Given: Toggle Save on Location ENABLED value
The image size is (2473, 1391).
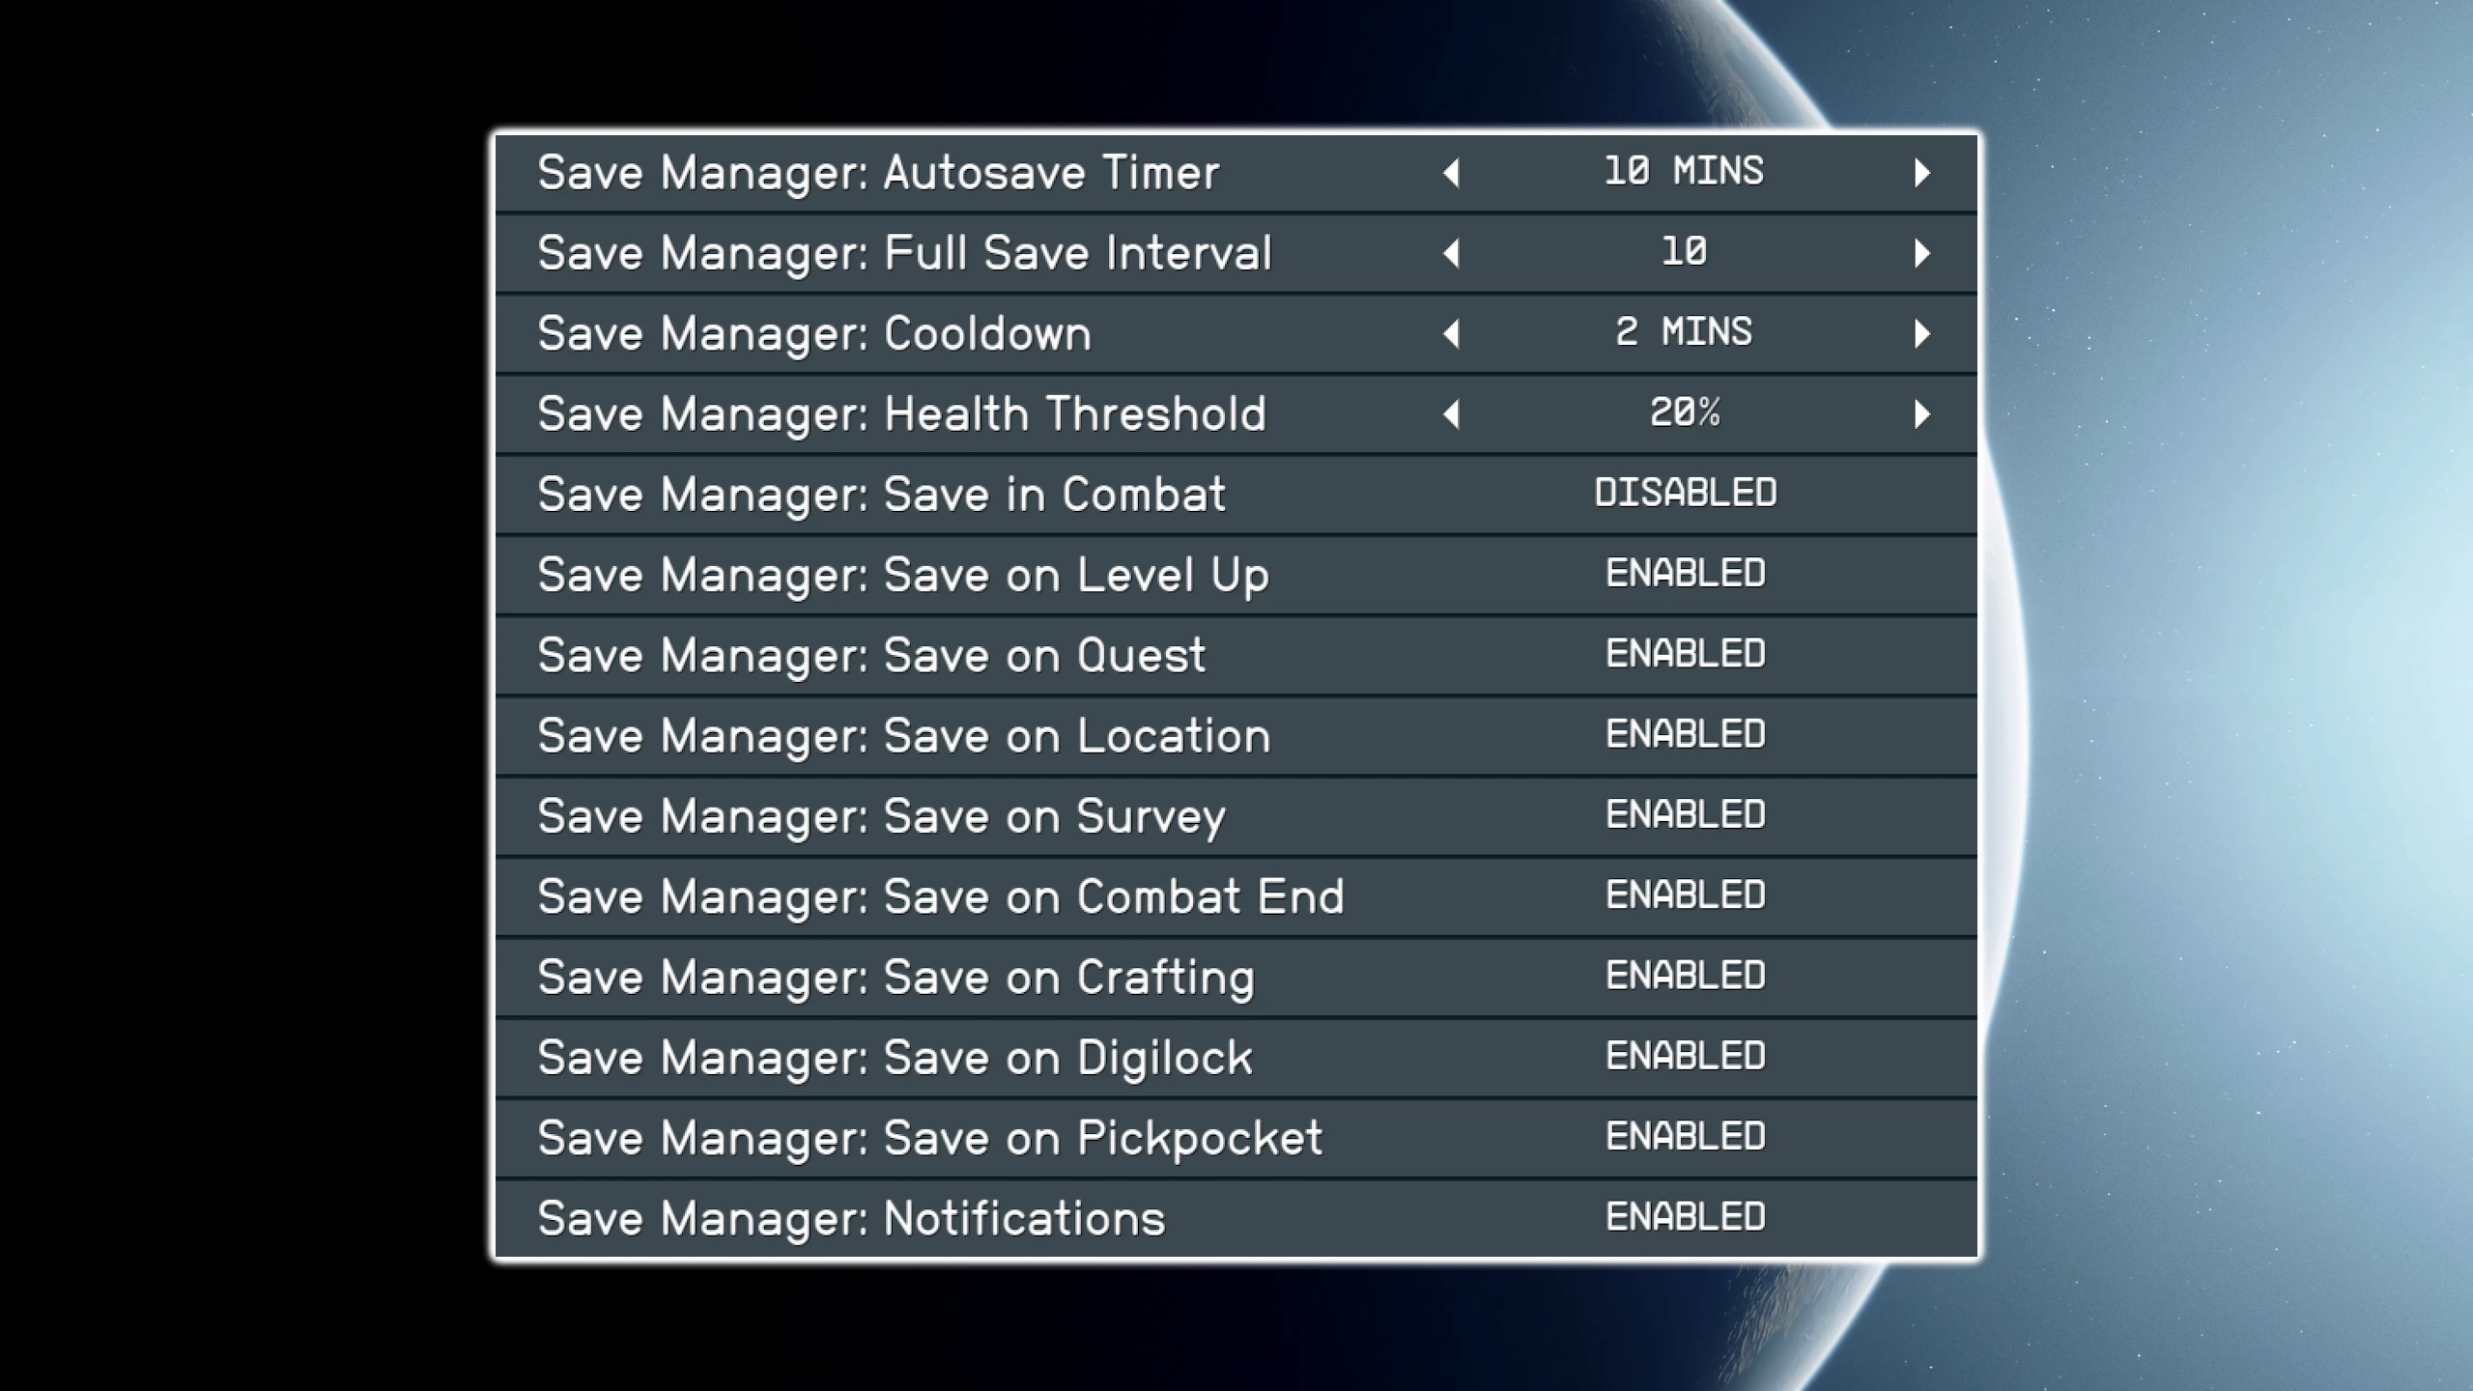Looking at the screenshot, I should pyautogui.click(x=1685, y=734).
